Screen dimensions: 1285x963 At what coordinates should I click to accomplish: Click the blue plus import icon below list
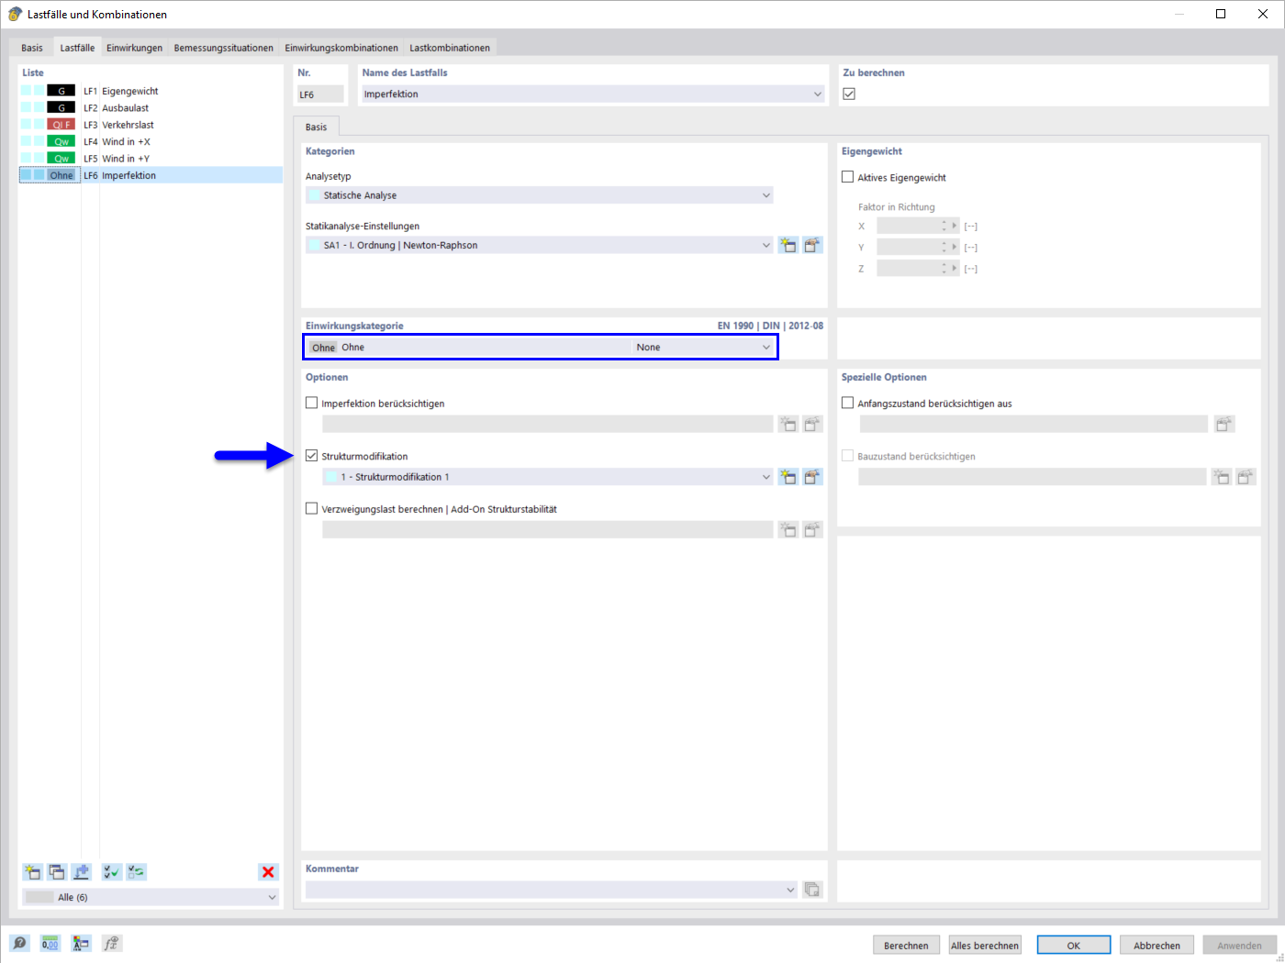click(82, 872)
